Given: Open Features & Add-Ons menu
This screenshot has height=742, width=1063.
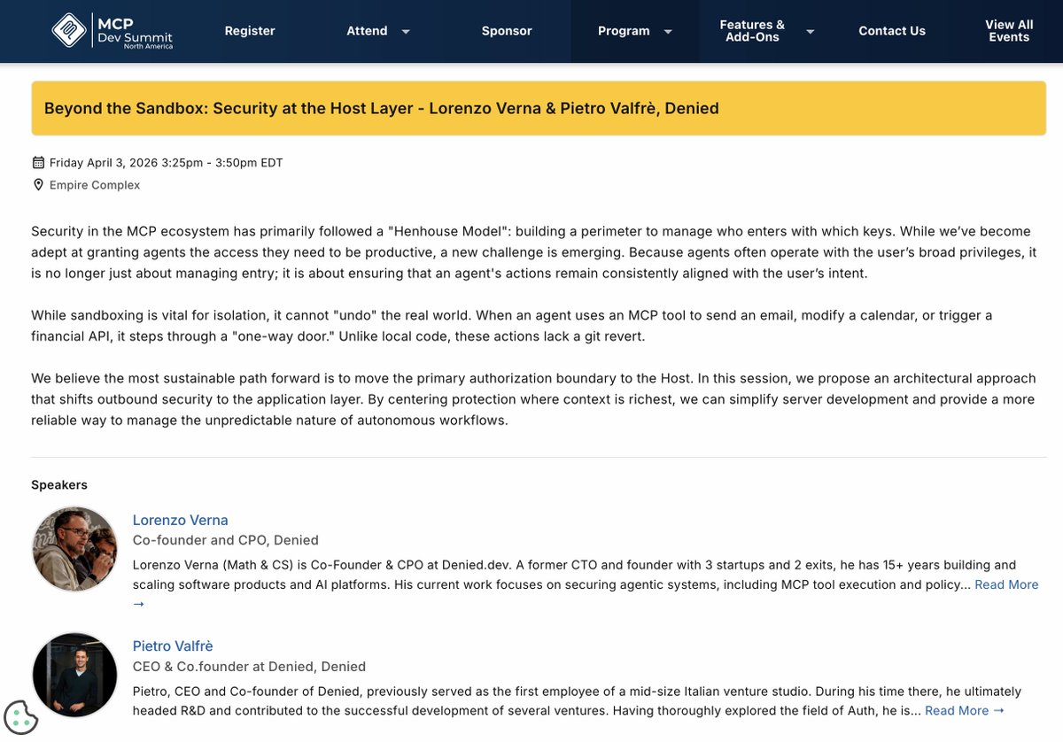Looking at the screenshot, I should coord(752,31).
